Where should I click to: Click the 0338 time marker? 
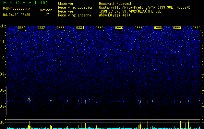click(x=158, y=28)
